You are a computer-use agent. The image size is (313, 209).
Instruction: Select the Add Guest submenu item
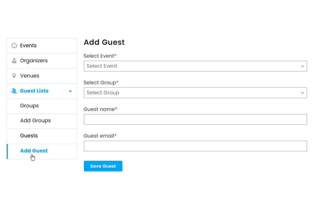pos(34,151)
